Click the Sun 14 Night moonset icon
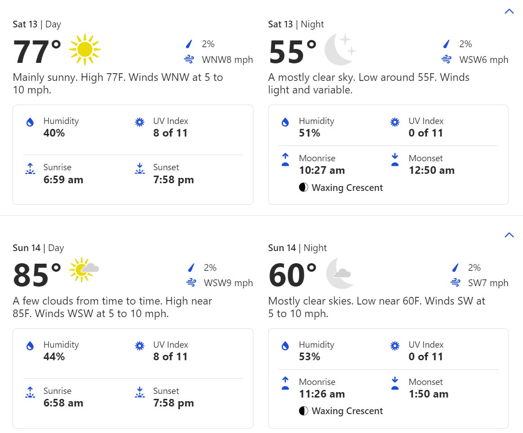523x433 pixels. click(x=395, y=383)
